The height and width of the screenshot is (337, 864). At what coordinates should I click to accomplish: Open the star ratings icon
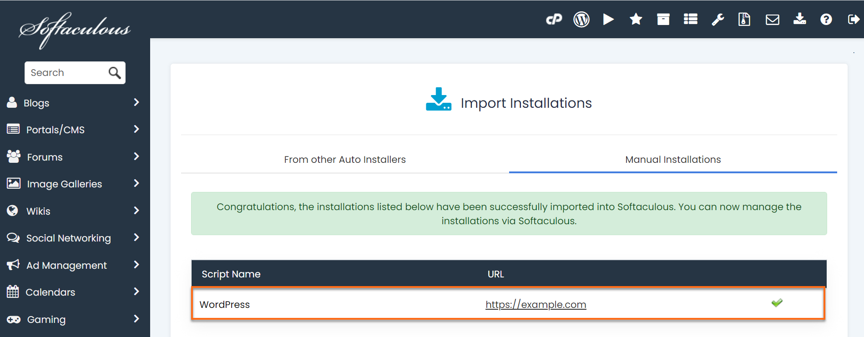click(x=636, y=20)
